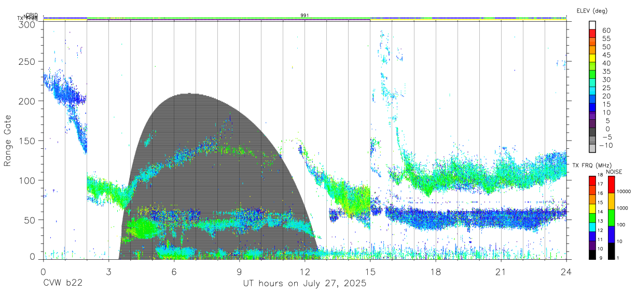637x294 pixels.
Task: Click the '3' tick on UT hours axis
Action: point(108,272)
